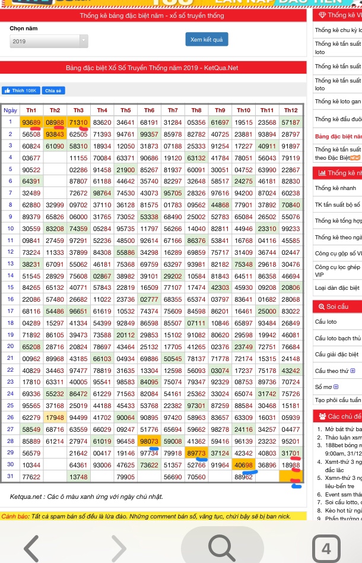Open Cầu giải đặc biệt link
Viewport: 362px width, 563px height.
click(x=336, y=355)
